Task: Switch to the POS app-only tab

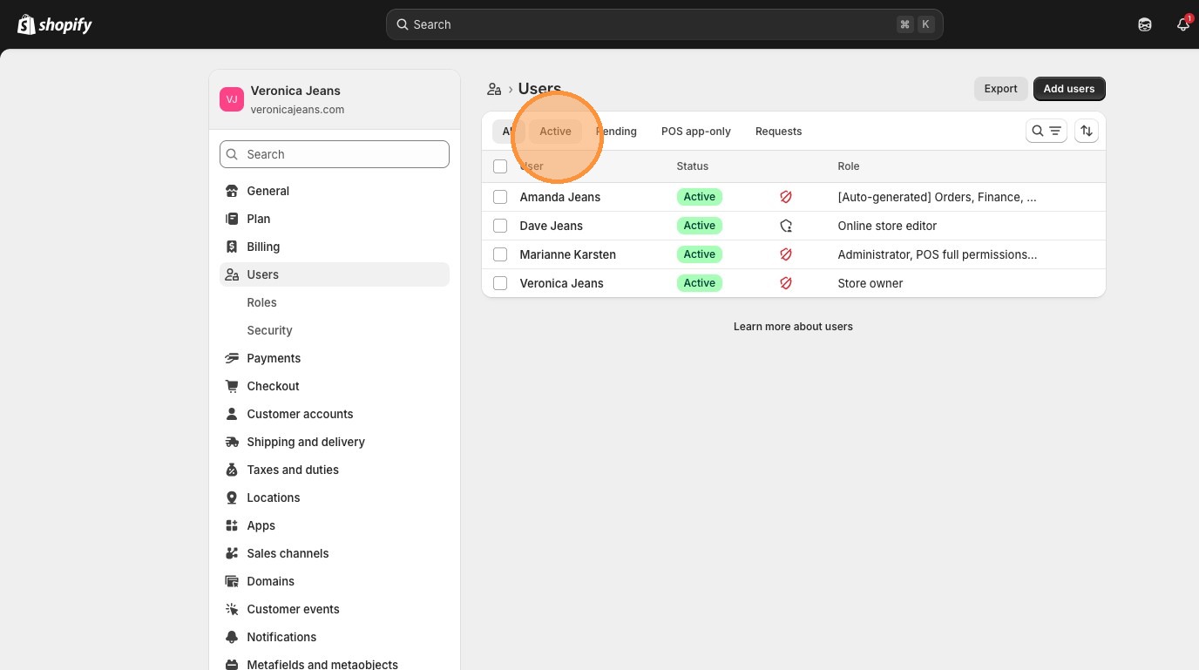Action: point(696,132)
